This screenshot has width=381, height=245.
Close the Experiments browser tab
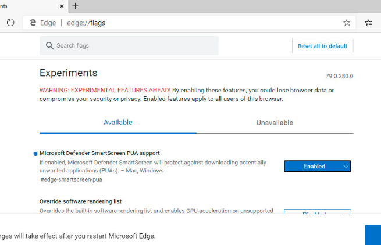click(x=60, y=6)
